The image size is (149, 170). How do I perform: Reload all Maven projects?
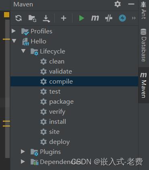coord(19,18)
